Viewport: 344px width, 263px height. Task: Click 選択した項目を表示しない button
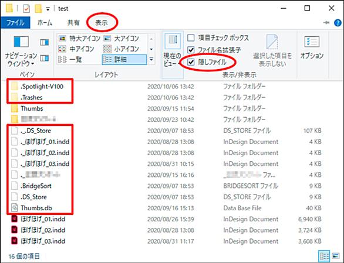[272, 50]
